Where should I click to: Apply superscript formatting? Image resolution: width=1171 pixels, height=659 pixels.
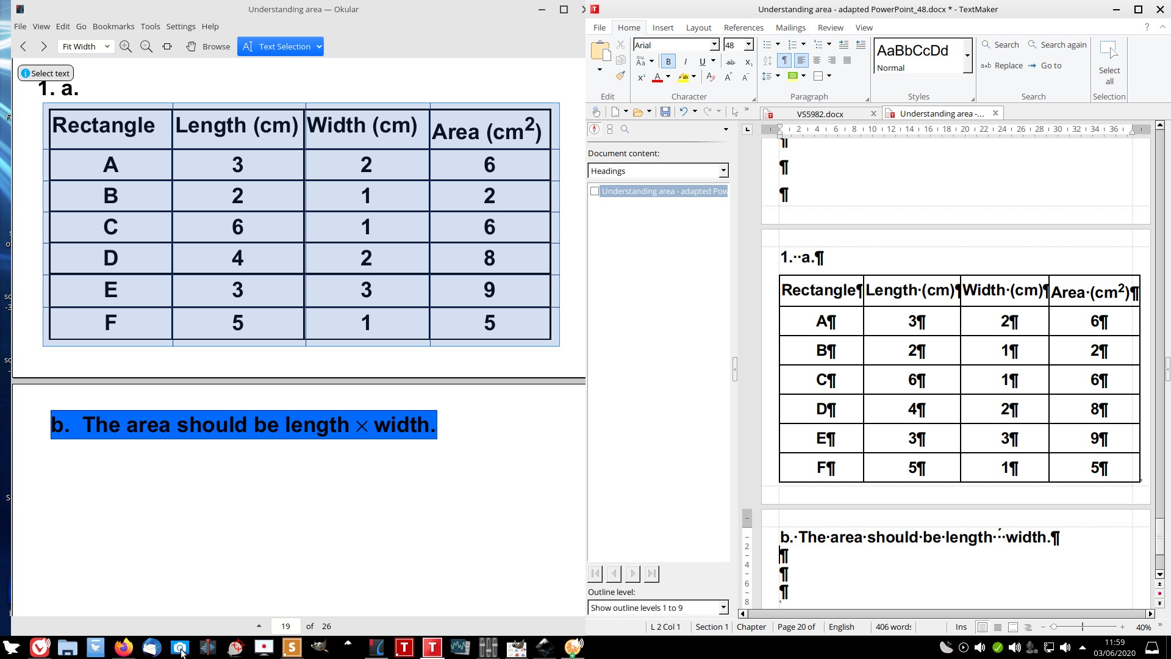tap(641, 77)
